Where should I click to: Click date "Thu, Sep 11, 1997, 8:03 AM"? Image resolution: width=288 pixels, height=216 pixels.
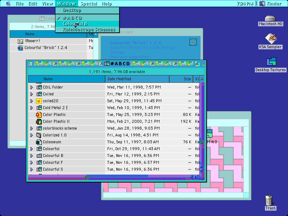[133, 142]
